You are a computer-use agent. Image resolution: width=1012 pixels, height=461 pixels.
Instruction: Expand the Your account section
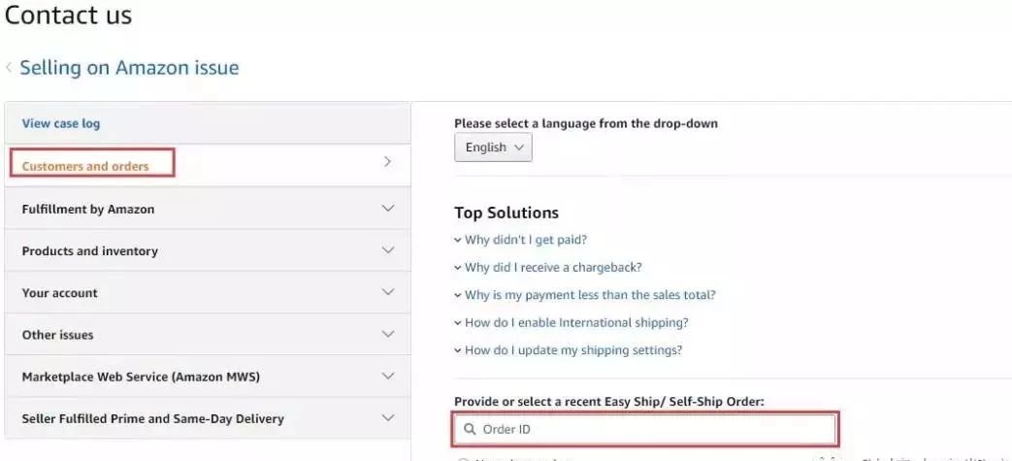click(x=388, y=292)
